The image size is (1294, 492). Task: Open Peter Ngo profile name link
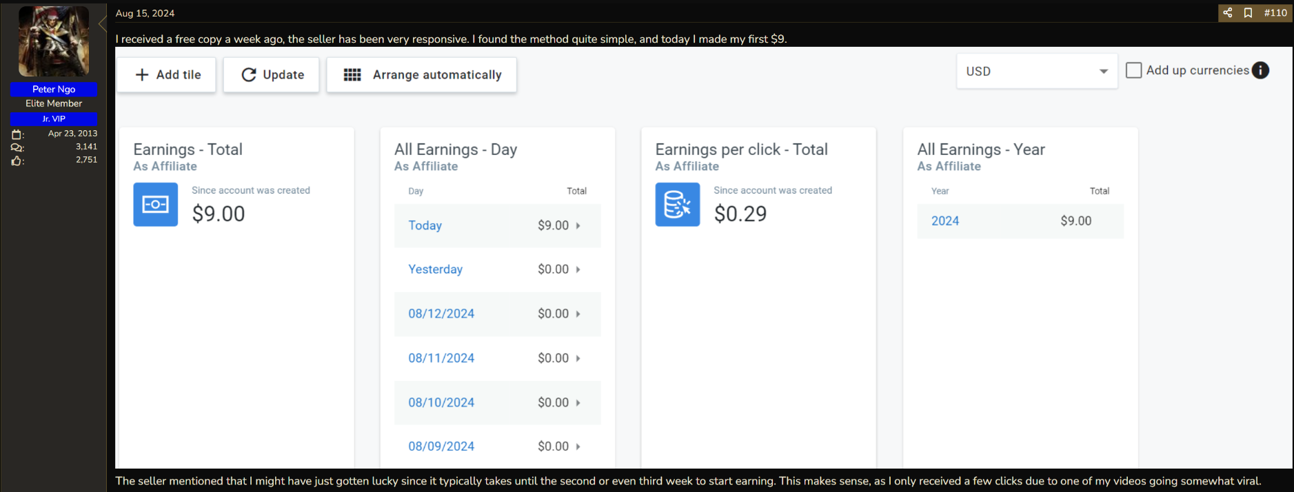coord(54,89)
